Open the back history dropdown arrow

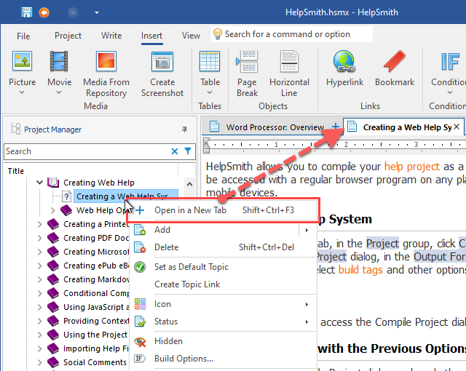[58, 13]
